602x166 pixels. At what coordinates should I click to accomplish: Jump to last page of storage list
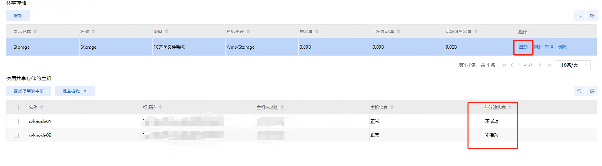pos(549,65)
